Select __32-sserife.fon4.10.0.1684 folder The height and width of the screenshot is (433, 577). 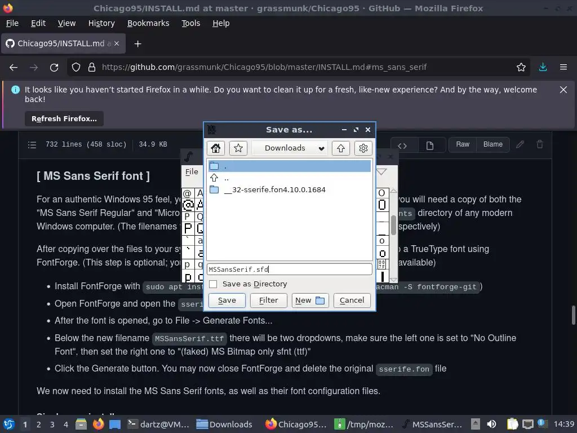point(290,190)
